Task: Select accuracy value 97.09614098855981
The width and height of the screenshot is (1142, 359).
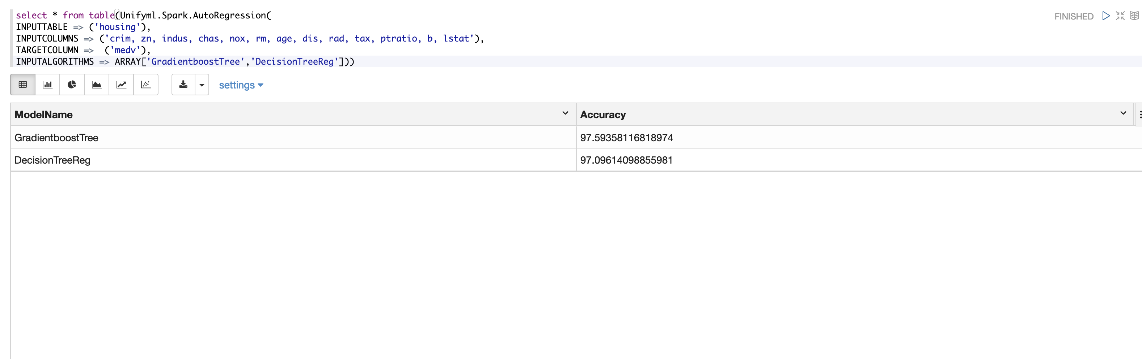Action: coord(626,160)
